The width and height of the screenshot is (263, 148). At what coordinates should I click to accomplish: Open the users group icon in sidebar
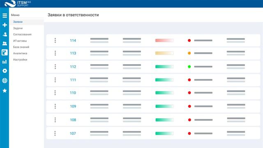[5, 44]
